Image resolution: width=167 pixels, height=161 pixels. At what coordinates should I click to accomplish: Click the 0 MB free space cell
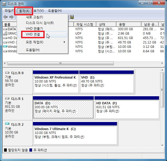point(147,34)
